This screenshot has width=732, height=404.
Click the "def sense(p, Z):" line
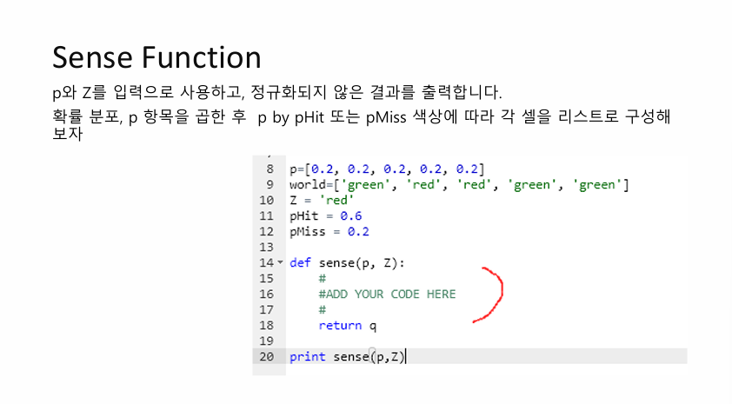tap(347, 263)
